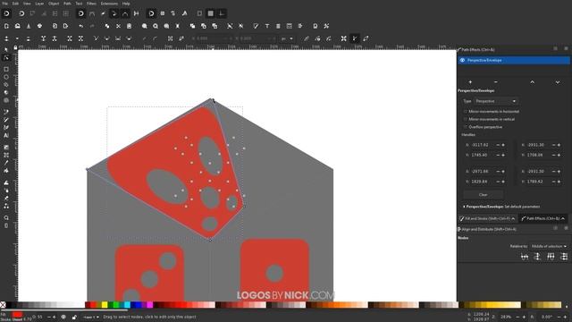Click the Undo arrow icon
572x322 pixels.
point(81,26)
